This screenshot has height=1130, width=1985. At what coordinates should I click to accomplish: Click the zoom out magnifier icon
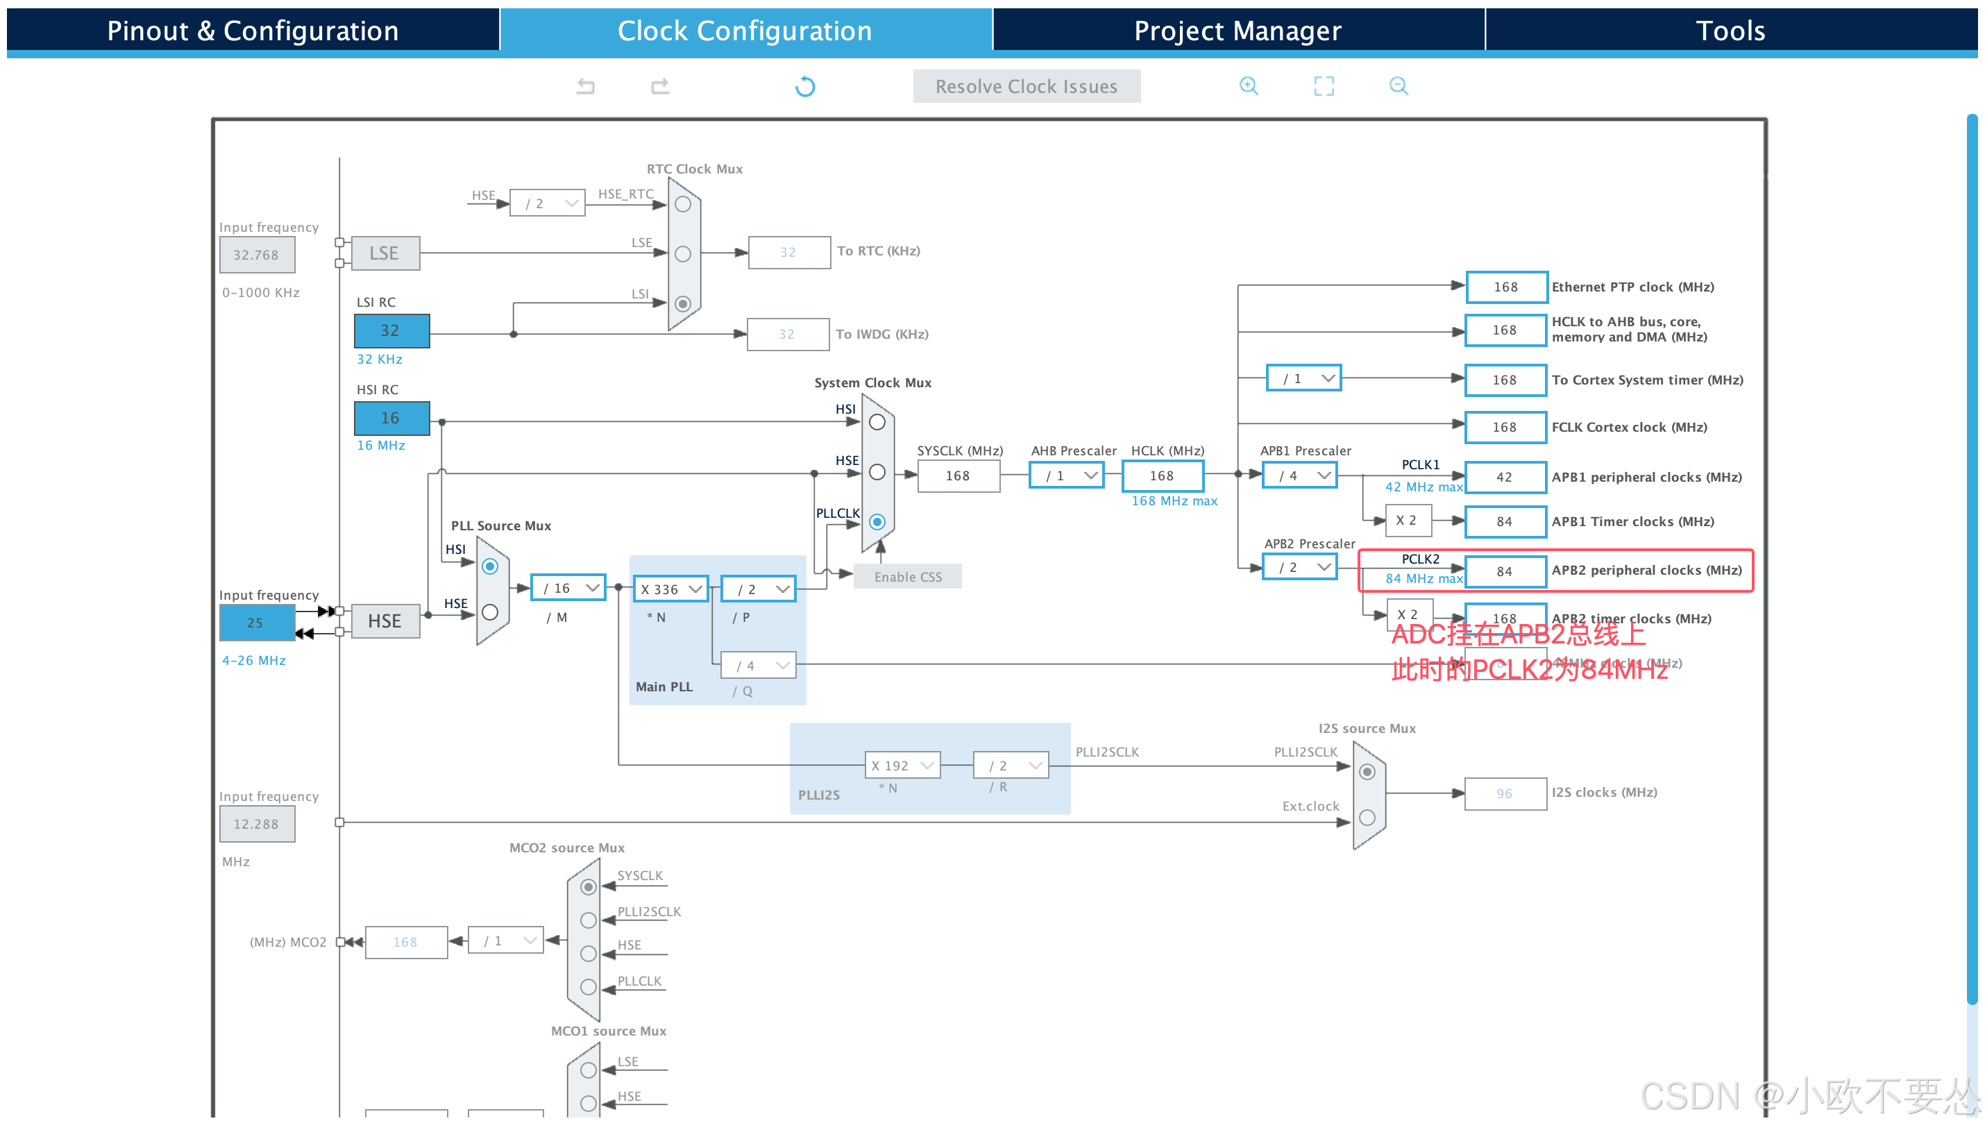click(1398, 86)
